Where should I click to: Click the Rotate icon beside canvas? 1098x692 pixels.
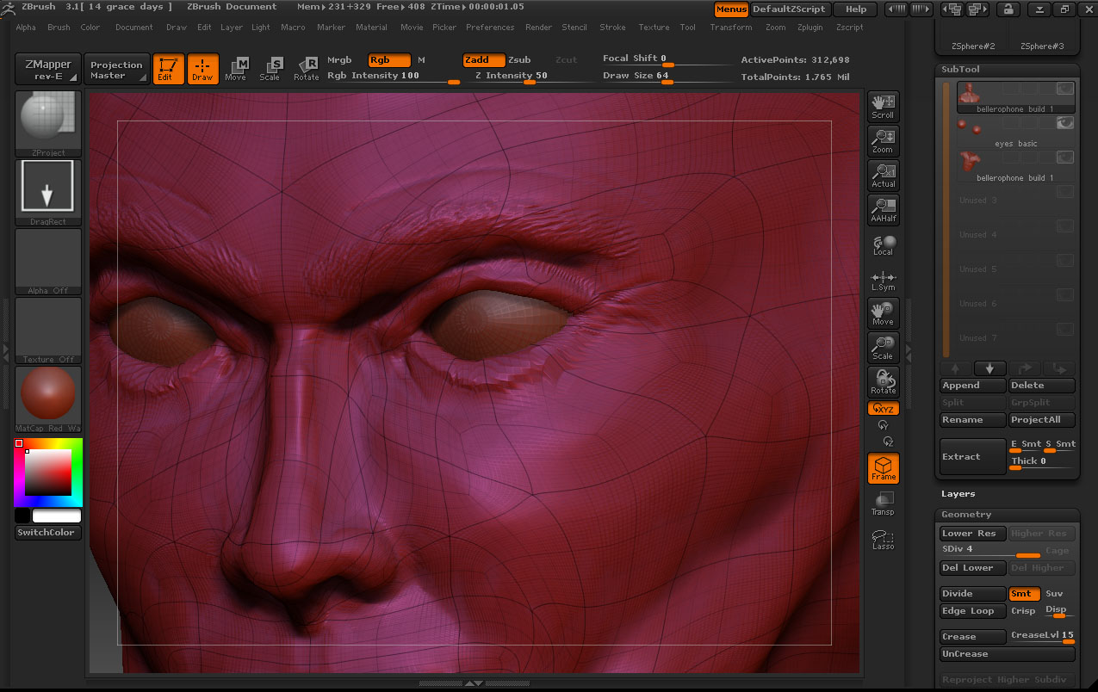883,382
